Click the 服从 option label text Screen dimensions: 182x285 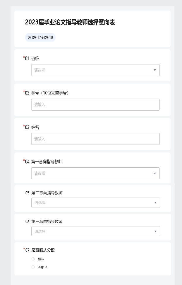(41, 259)
